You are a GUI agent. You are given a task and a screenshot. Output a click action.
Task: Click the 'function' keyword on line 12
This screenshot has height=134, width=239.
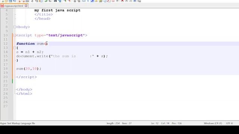25,44
